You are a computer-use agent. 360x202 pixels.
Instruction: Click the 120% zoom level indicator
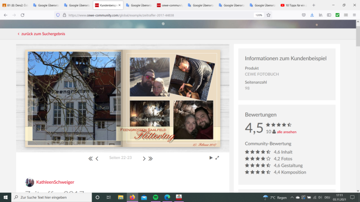click(x=258, y=15)
